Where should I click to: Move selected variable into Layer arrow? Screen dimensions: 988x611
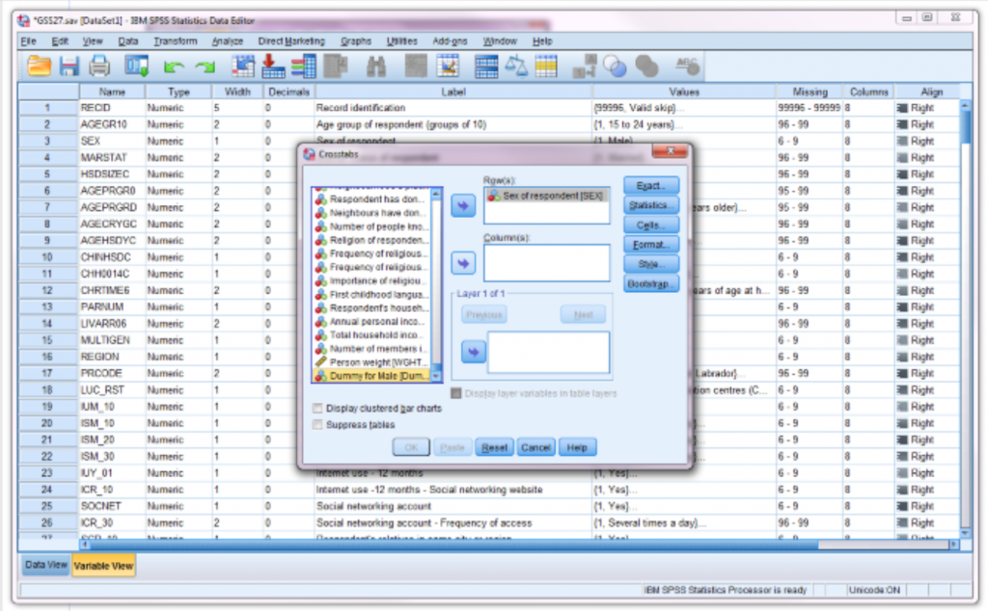click(x=473, y=352)
